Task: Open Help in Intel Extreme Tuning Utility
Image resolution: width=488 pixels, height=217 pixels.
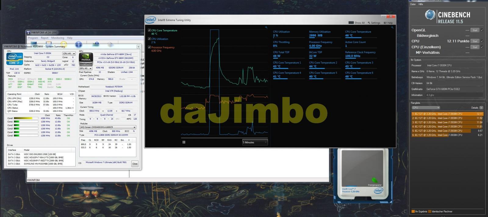Action: (388, 23)
